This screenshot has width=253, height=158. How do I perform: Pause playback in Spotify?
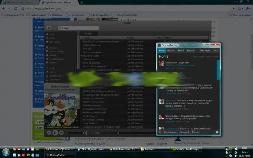click(x=55, y=132)
